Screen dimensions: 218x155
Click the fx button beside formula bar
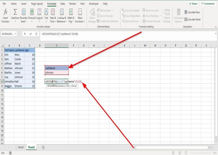[36, 34]
